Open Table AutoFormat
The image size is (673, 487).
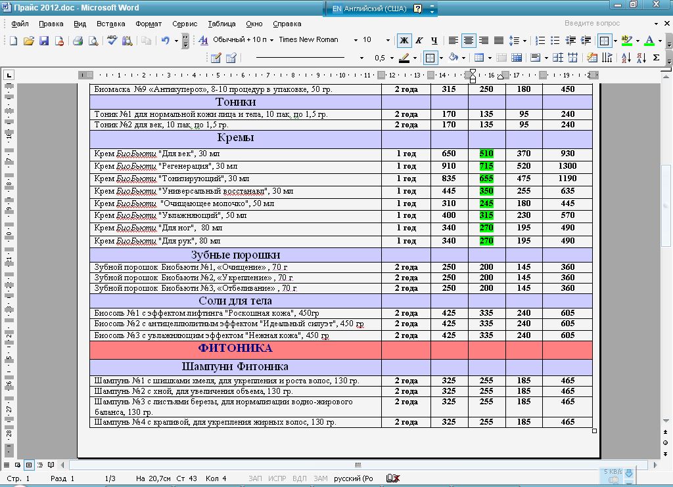click(x=592, y=58)
